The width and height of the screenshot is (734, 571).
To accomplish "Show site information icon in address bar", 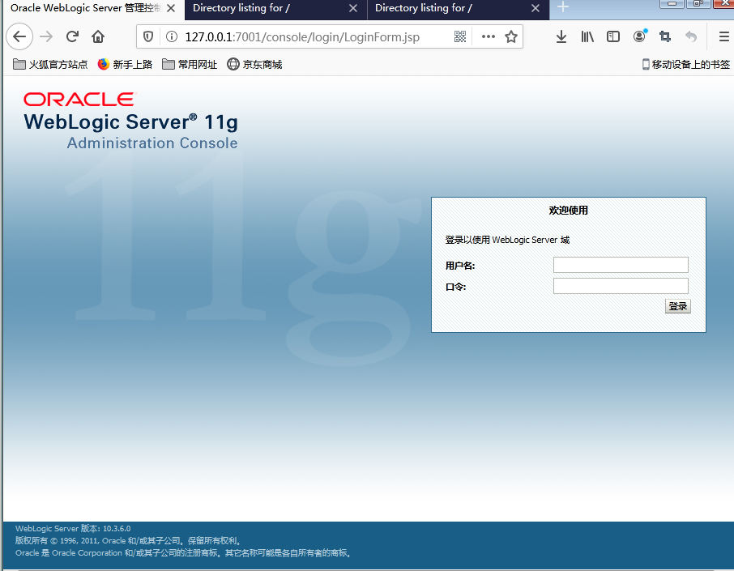I will pyautogui.click(x=172, y=36).
